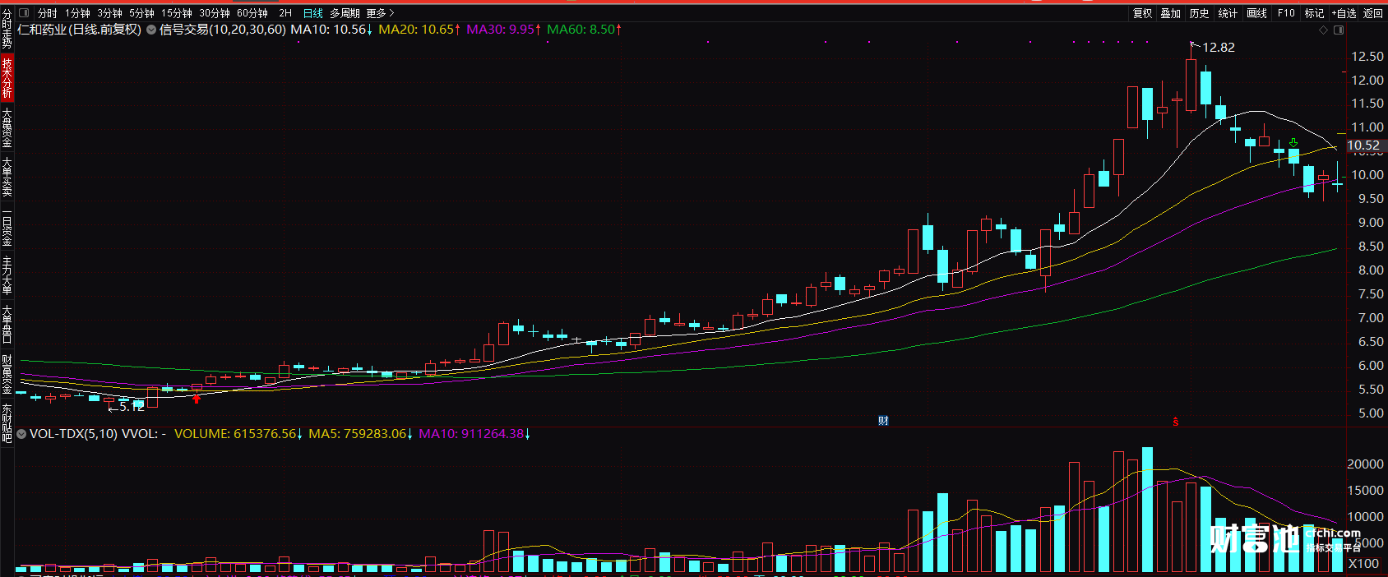Screen dimensions: 1388x577
Task: Click the 20000 volume axis label
Action: click(x=1365, y=464)
